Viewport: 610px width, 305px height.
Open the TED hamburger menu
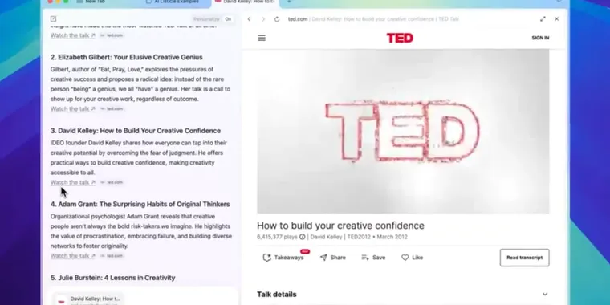point(262,38)
